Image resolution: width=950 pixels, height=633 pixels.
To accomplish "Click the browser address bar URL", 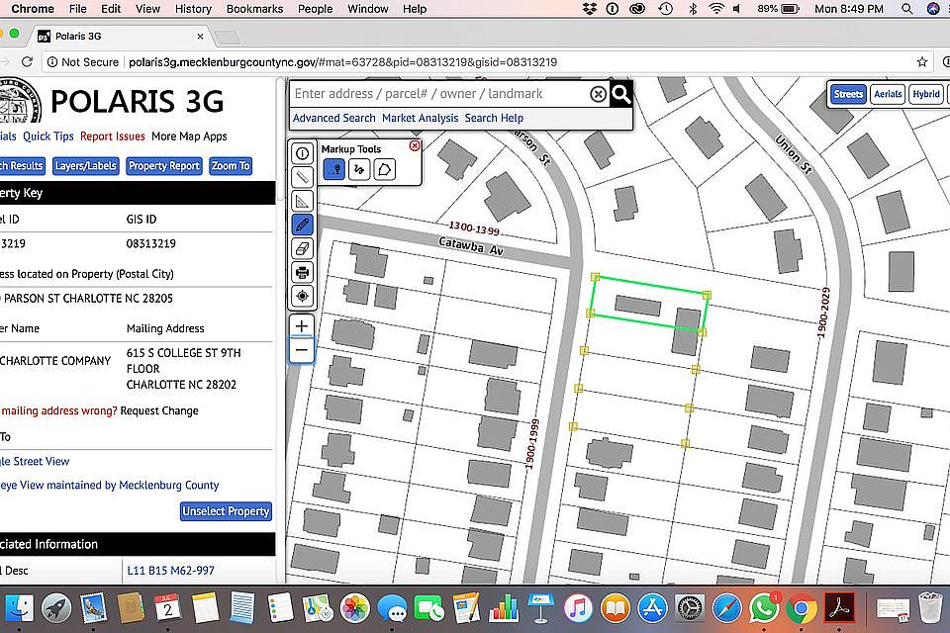I will [x=343, y=61].
